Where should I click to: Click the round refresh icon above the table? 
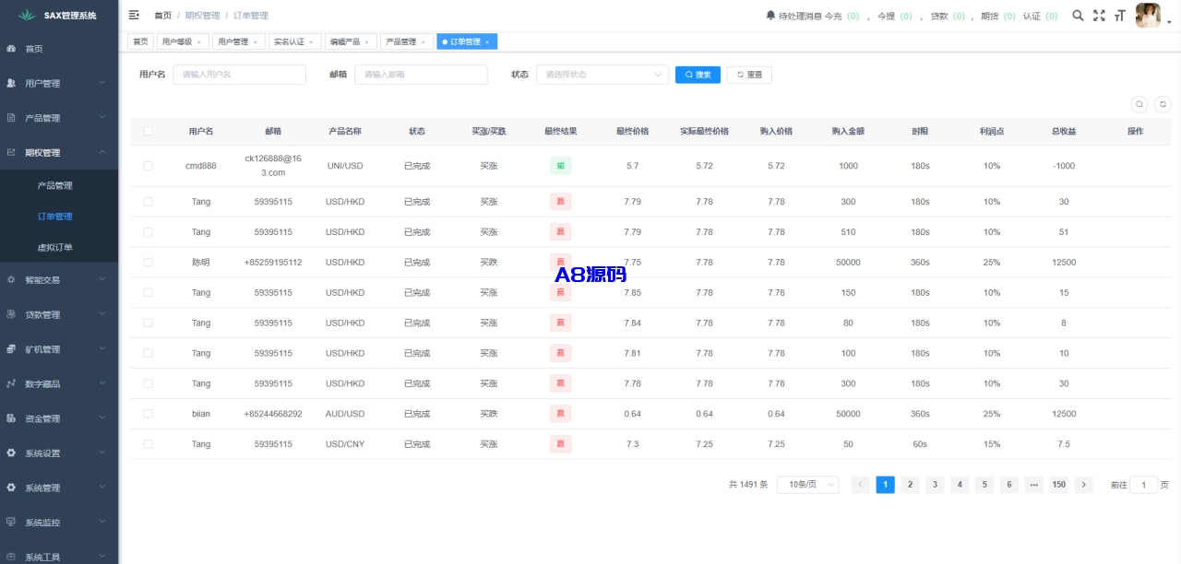(1163, 104)
